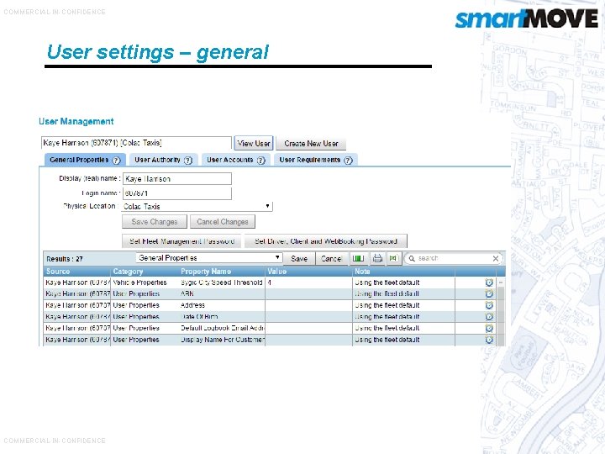Screen dimensions: 605x454
Task: Click the View User button
Action: tap(254, 143)
